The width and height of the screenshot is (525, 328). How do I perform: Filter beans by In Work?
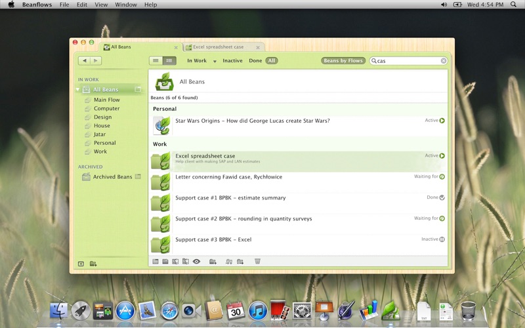(197, 60)
